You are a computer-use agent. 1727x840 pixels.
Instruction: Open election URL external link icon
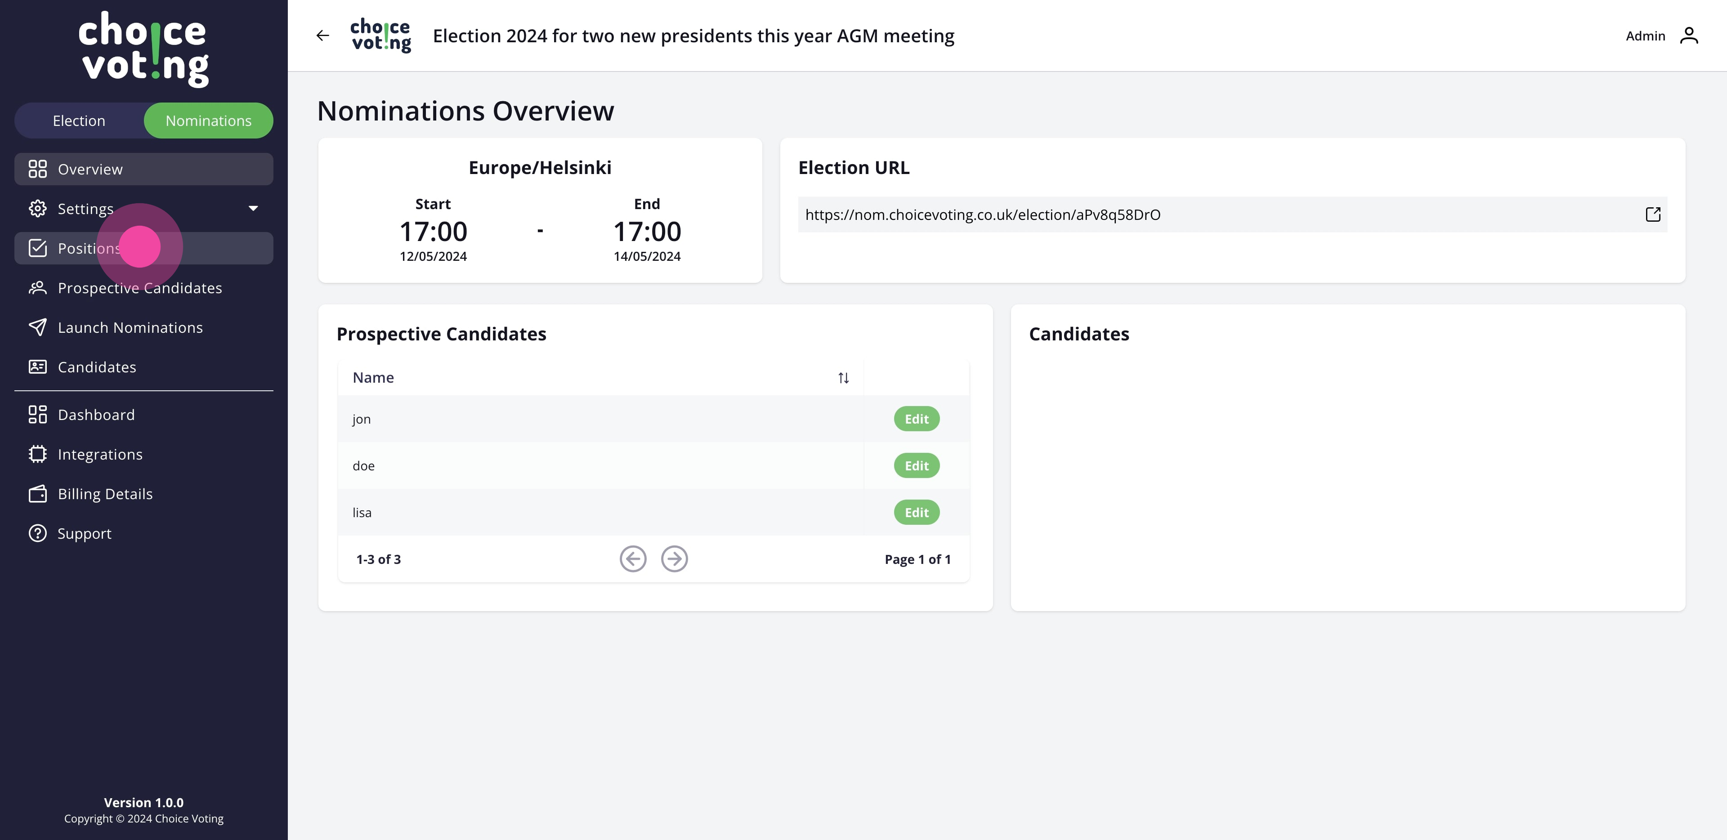(x=1653, y=214)
